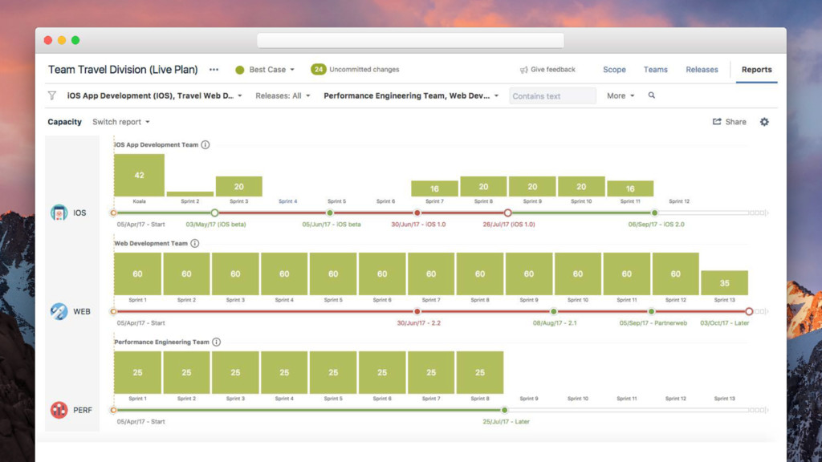Click the IOS team avatar icon

pos(59,213)
